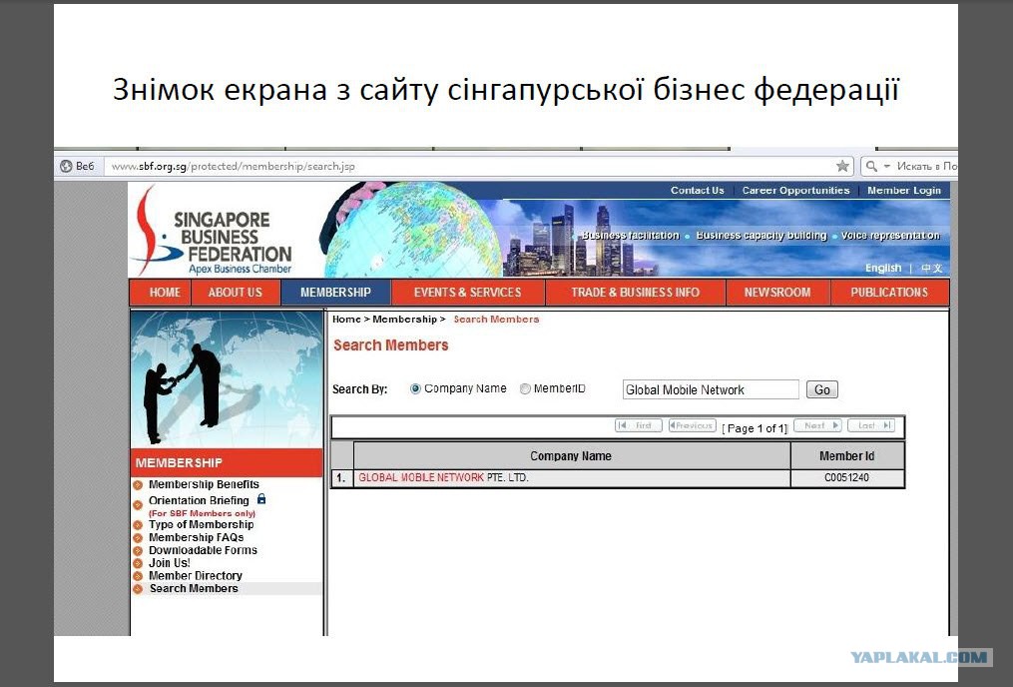
Task: Open the PUBLICATIONS menu item
Action: coord(889,293)
